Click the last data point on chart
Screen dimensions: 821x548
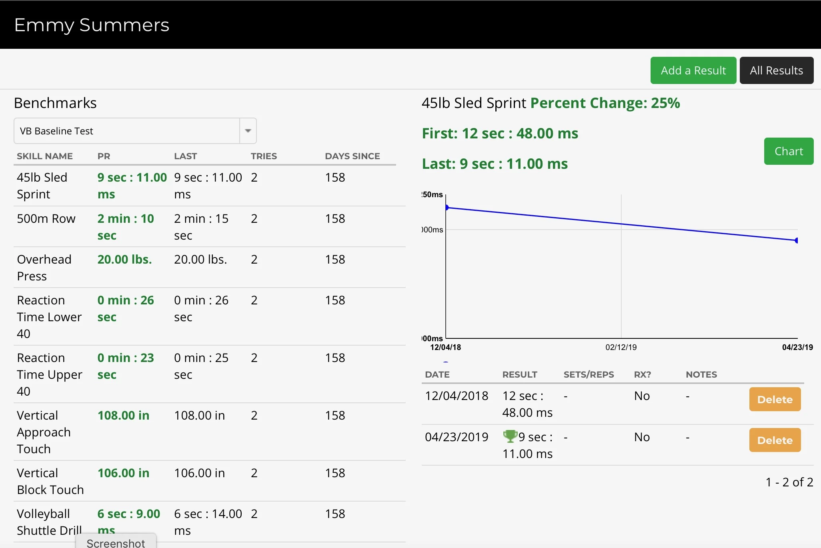pyautogui.click(x=796, y=240)
